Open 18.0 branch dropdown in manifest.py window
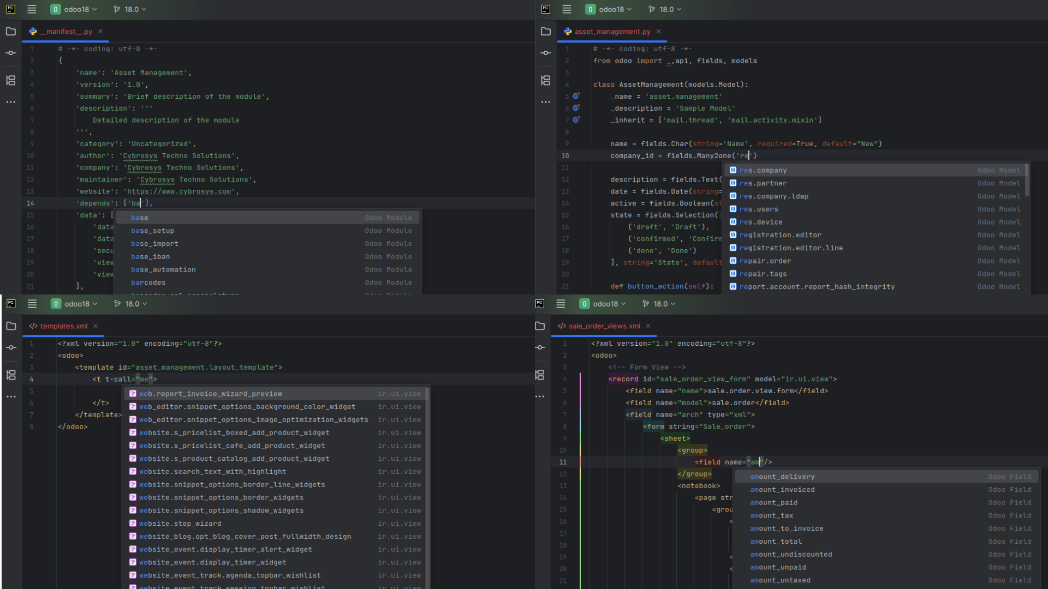This screenshot has height=589, width=1048. 130,9
